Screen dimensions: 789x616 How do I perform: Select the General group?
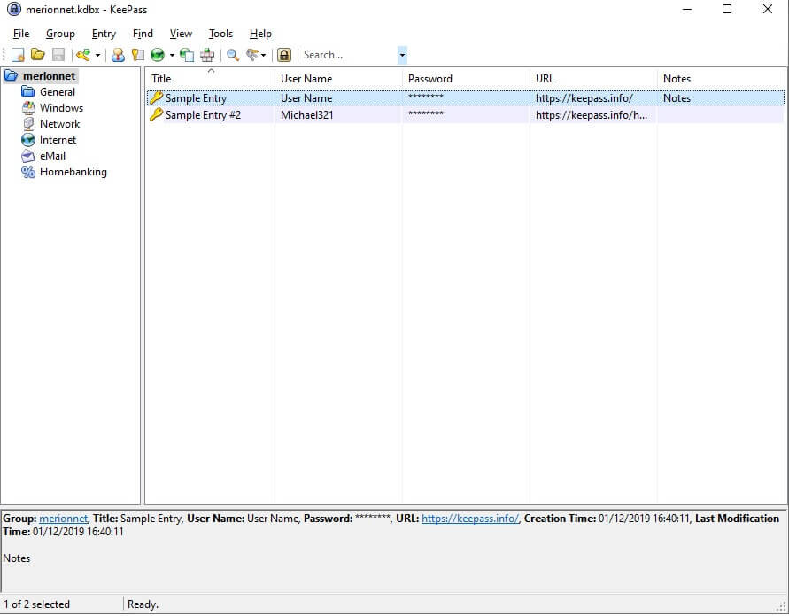pyautogui.click(x=58, y=92)
